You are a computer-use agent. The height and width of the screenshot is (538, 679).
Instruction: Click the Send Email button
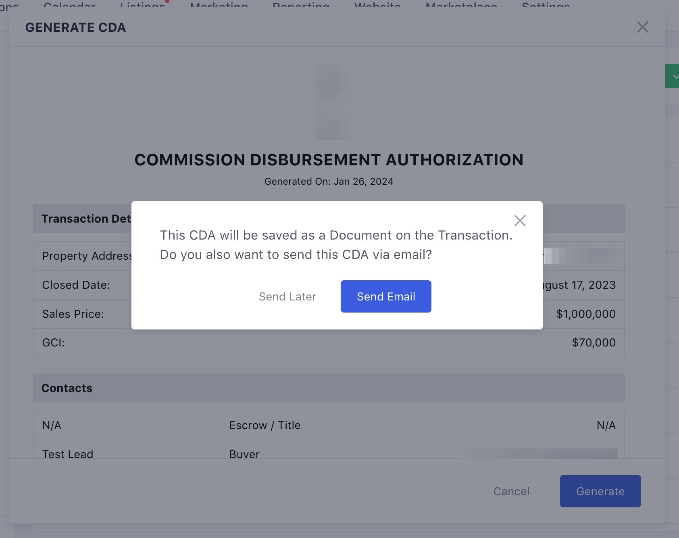pos(386,296)
